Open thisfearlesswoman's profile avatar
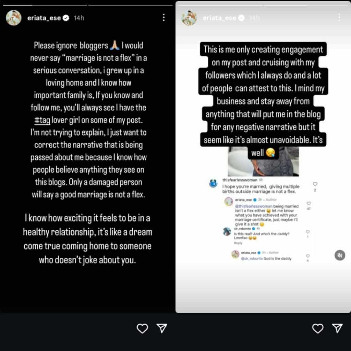The image size is (351, 351). 213,183
